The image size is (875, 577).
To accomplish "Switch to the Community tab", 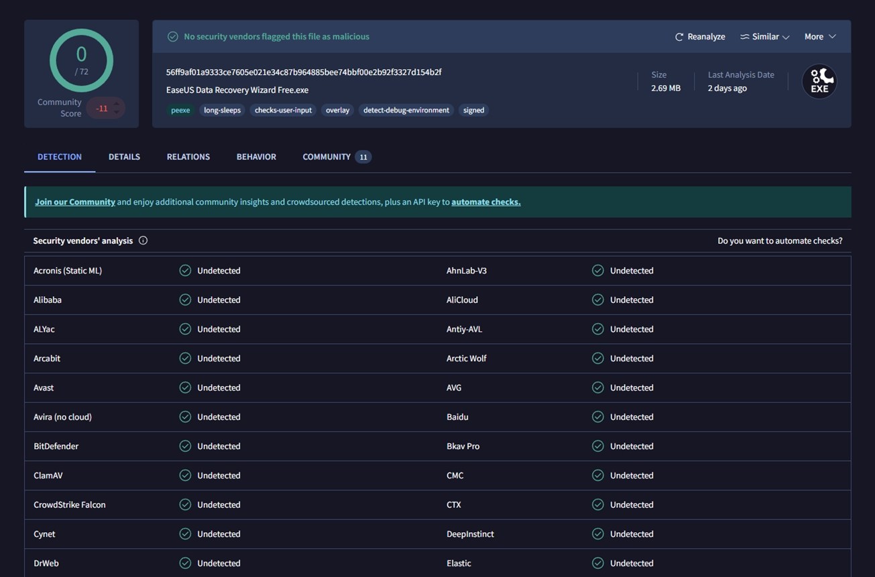I will (x=326, y=156).
